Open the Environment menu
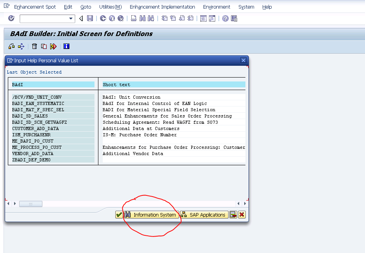The image size is (365, 253). click(x=216, y=7)
